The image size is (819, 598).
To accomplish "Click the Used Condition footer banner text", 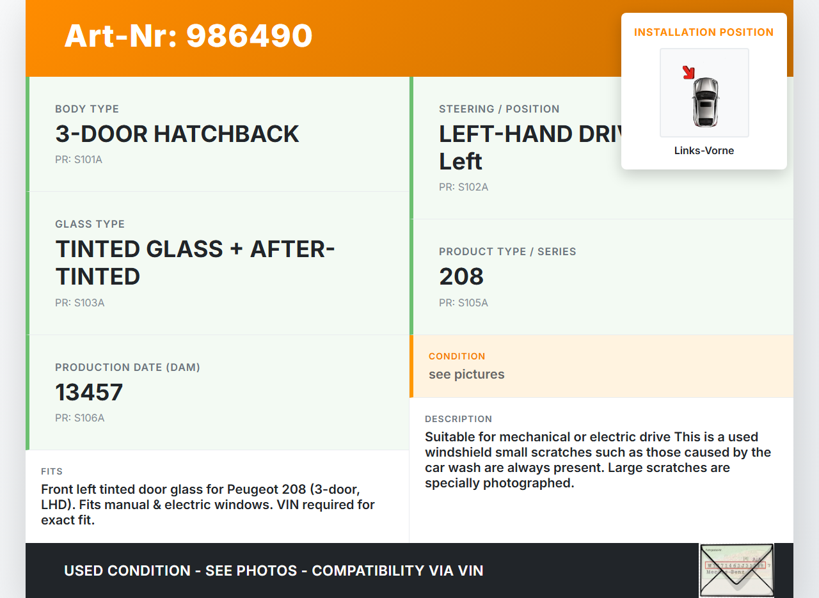I will coord(274,570).
